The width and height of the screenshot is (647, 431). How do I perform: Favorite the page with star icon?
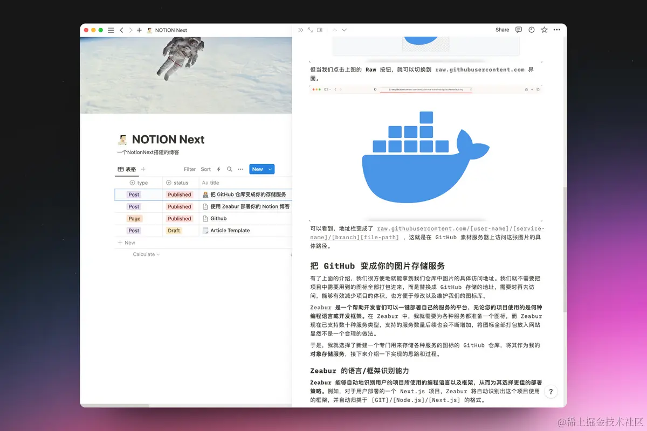tap(545, 30)
